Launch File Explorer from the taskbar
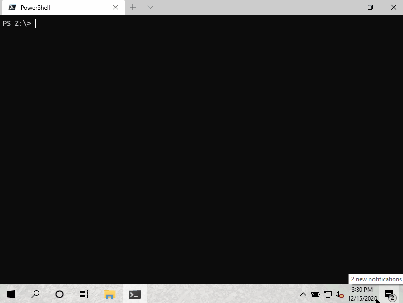 109,294
